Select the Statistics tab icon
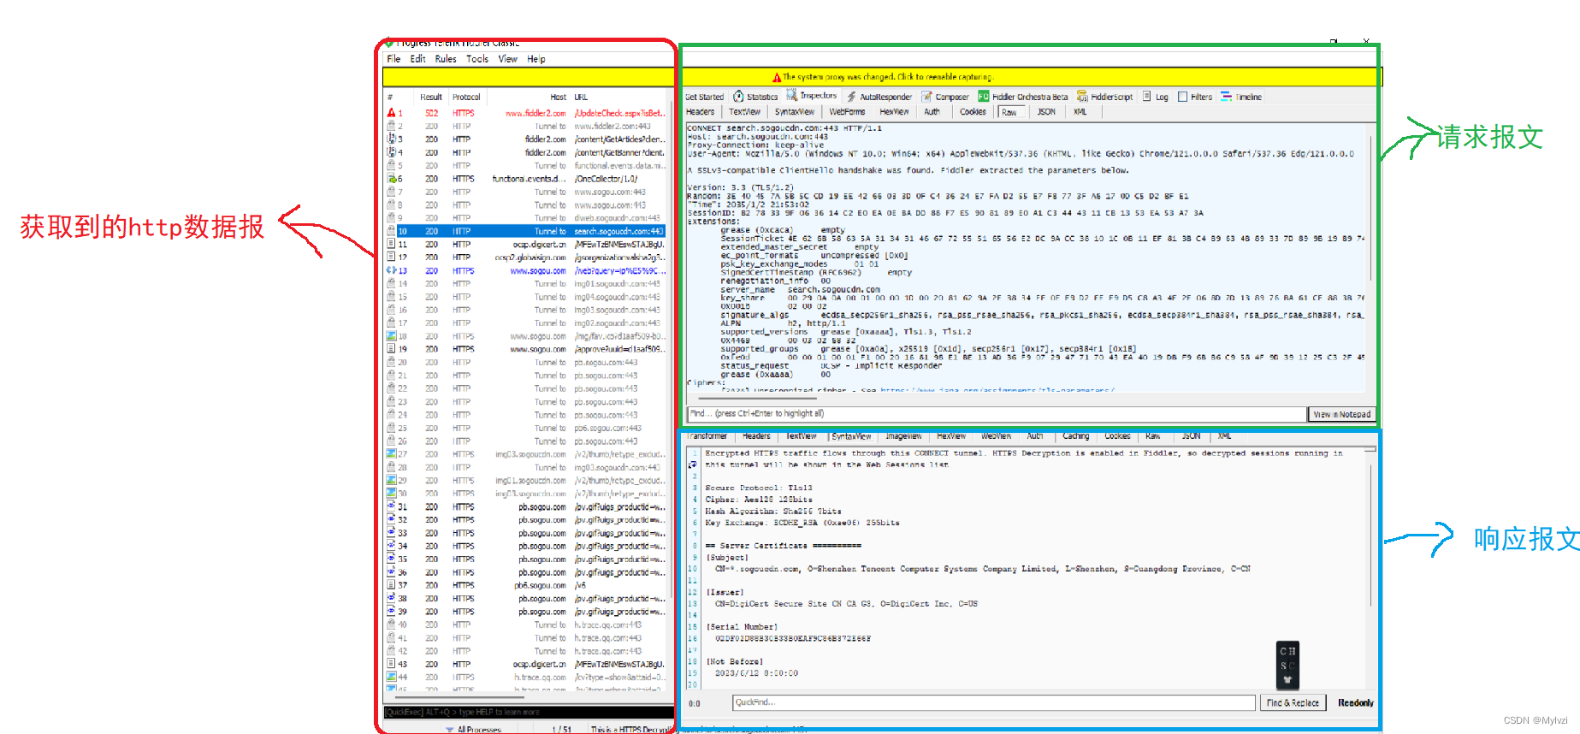The width and height of the screenshot is (1580, 734). pyautogui.click(x=738, y=97)
